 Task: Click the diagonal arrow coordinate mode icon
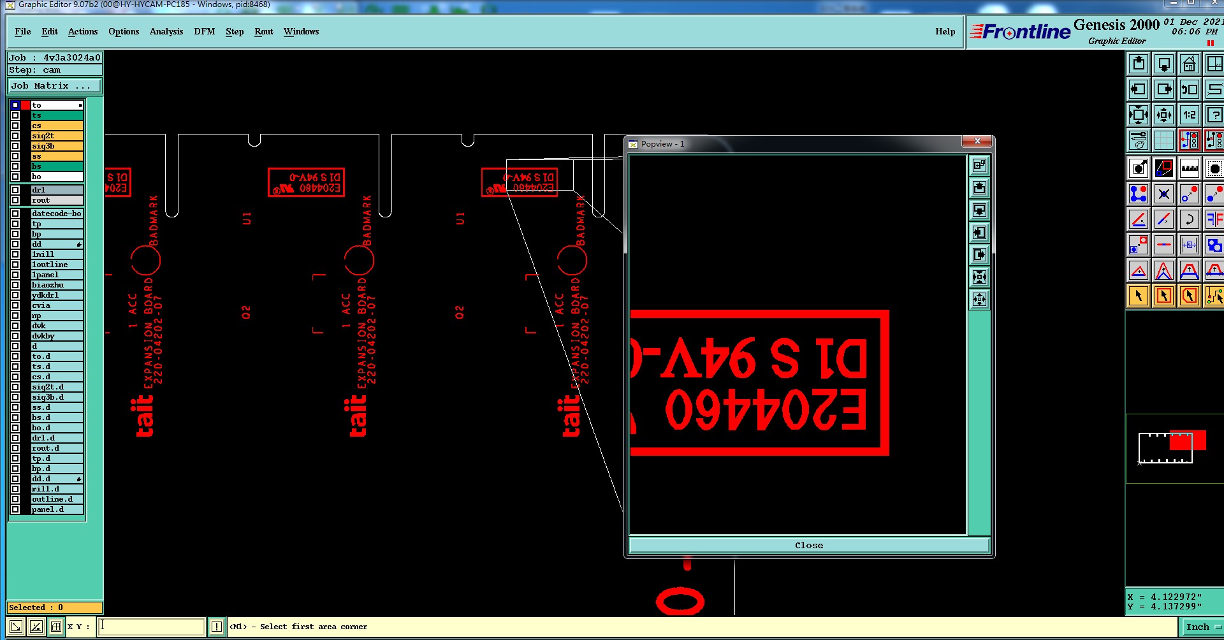point(16,627)
